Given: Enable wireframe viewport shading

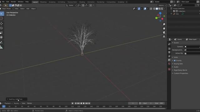Looking at the screenshot, I should point(154,9).
